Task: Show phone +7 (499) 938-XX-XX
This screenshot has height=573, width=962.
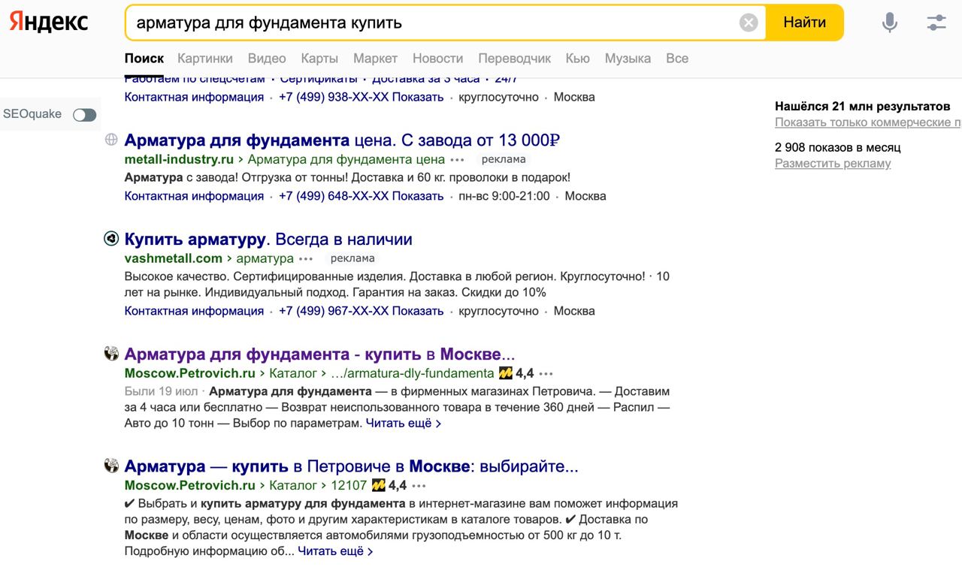Action: point(361,97)
